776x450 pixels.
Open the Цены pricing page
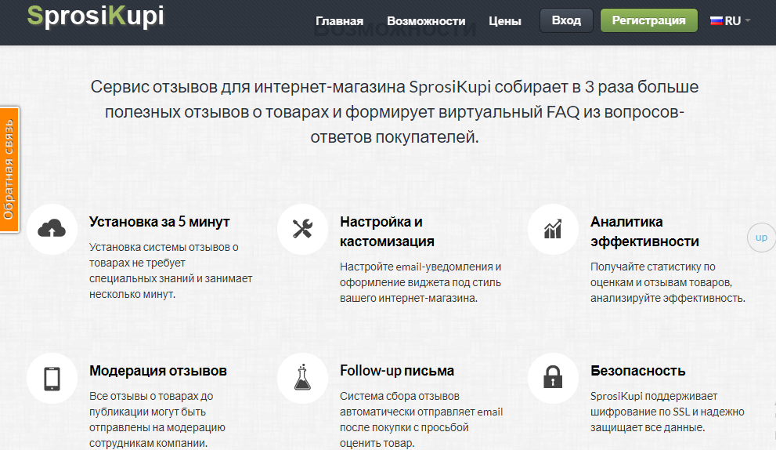pyautogui.click(x=505, y=21)
